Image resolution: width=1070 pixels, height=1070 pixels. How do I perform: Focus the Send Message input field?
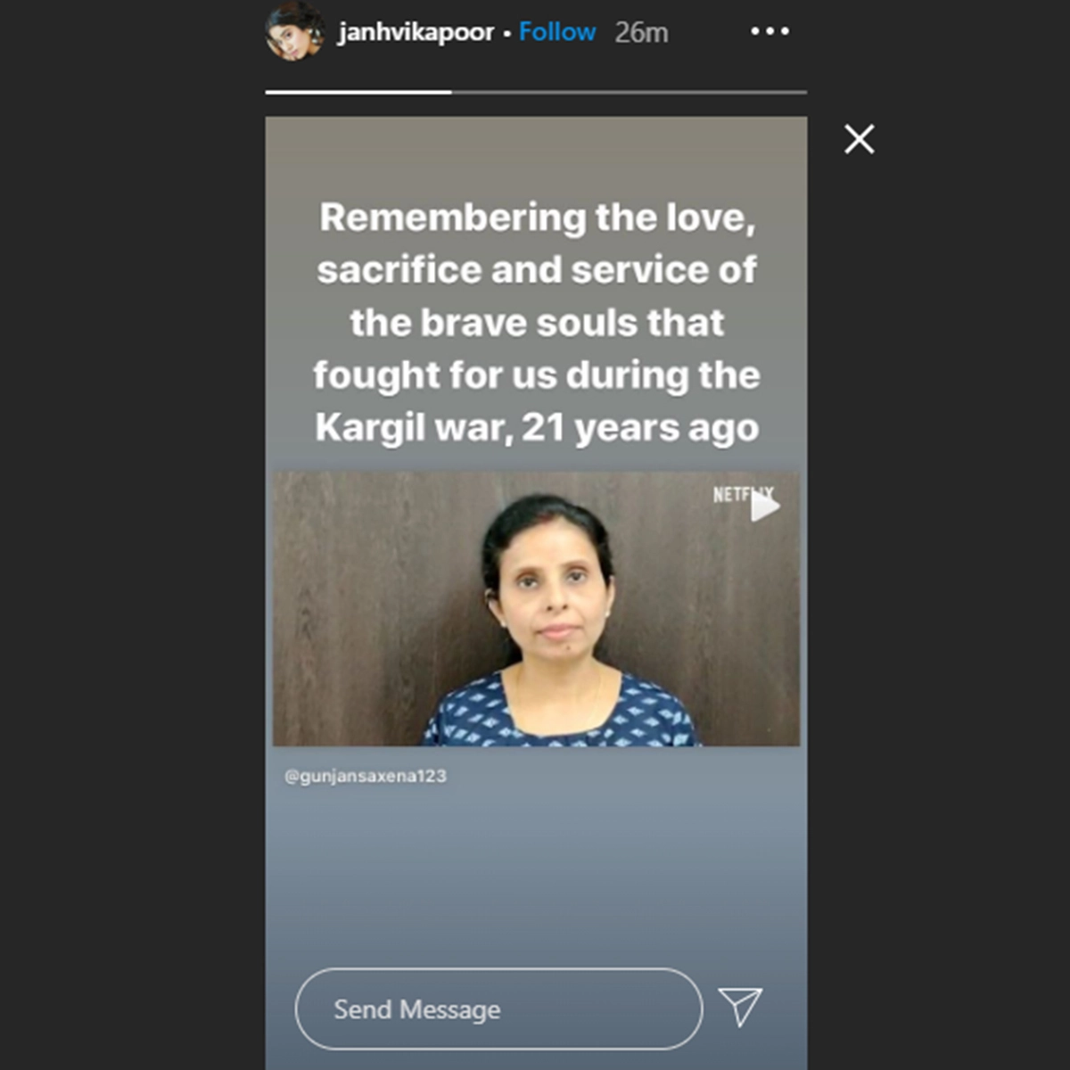pyautogui.click(x=498, y=1008)
